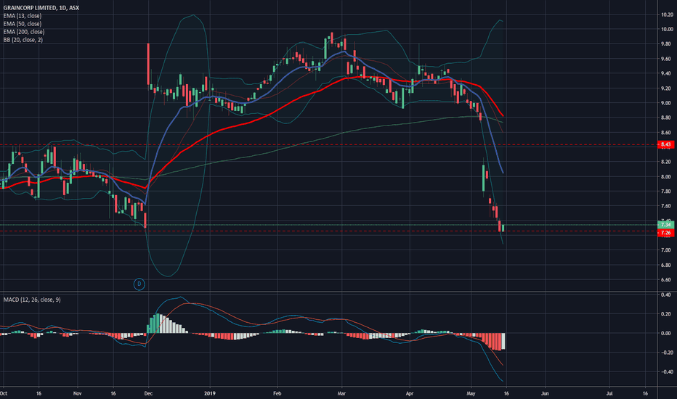Screen dimensions: 677x399
Task: Click the 8.00 price axis label
Action: coord(667,176)
